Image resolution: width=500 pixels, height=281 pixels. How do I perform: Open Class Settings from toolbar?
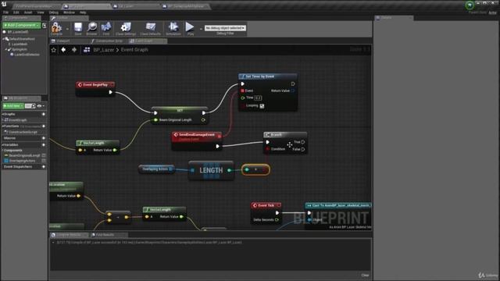(x=126, y=28)
